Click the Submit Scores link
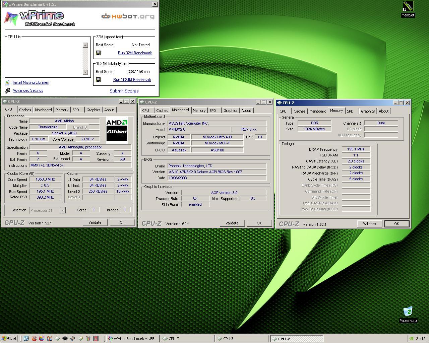 click(x=124, y=91)
